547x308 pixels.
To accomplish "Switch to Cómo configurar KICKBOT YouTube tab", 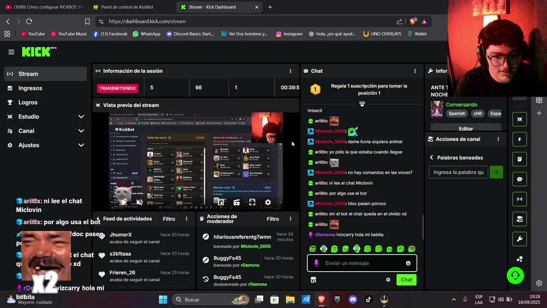I will pyautogui.click(x=44, y=7).
